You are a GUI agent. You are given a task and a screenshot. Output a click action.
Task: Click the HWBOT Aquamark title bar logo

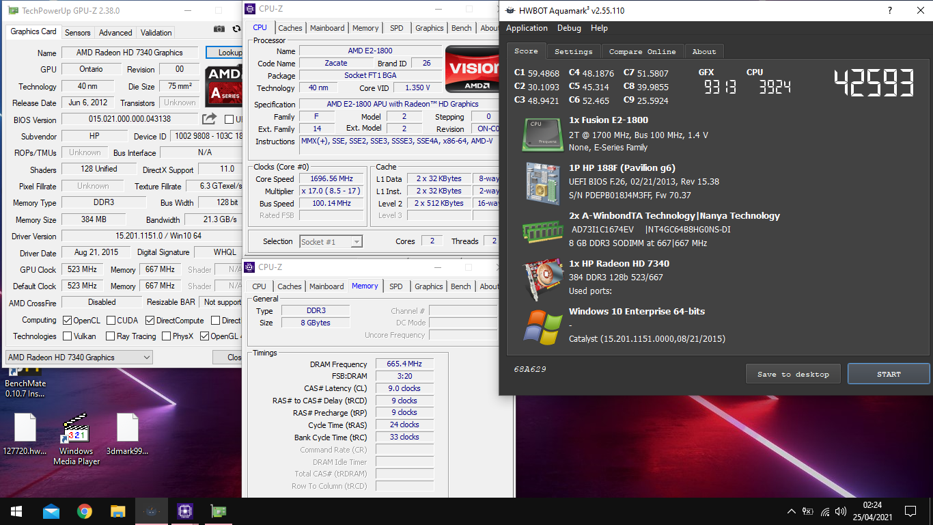(510, 10)
